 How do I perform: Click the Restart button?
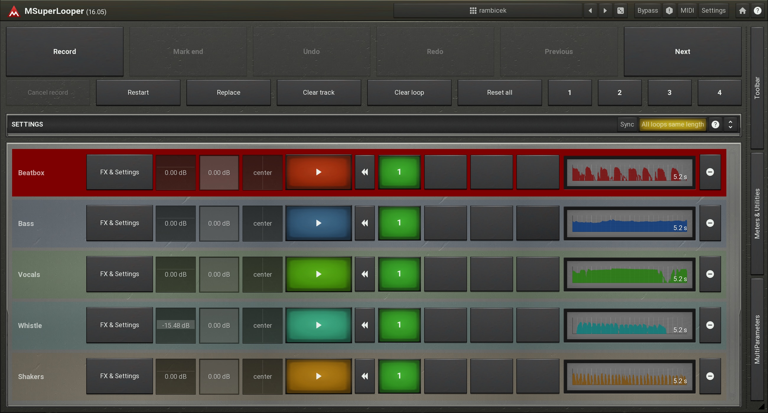click(138, 93)
